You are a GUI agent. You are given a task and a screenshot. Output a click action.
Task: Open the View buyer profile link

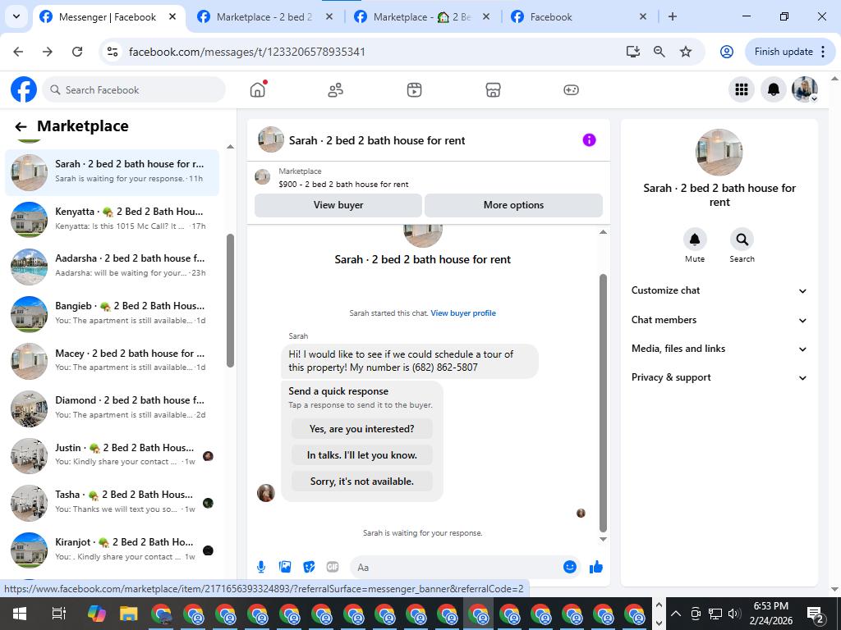463,313
